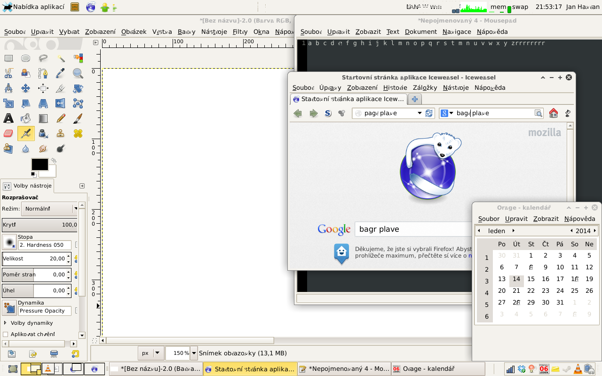The height and width of the screenshot is (376, 602).
Task: Toggle link icon next to Poměr stran
Action: pyautogui.click(x=76, y=274)
